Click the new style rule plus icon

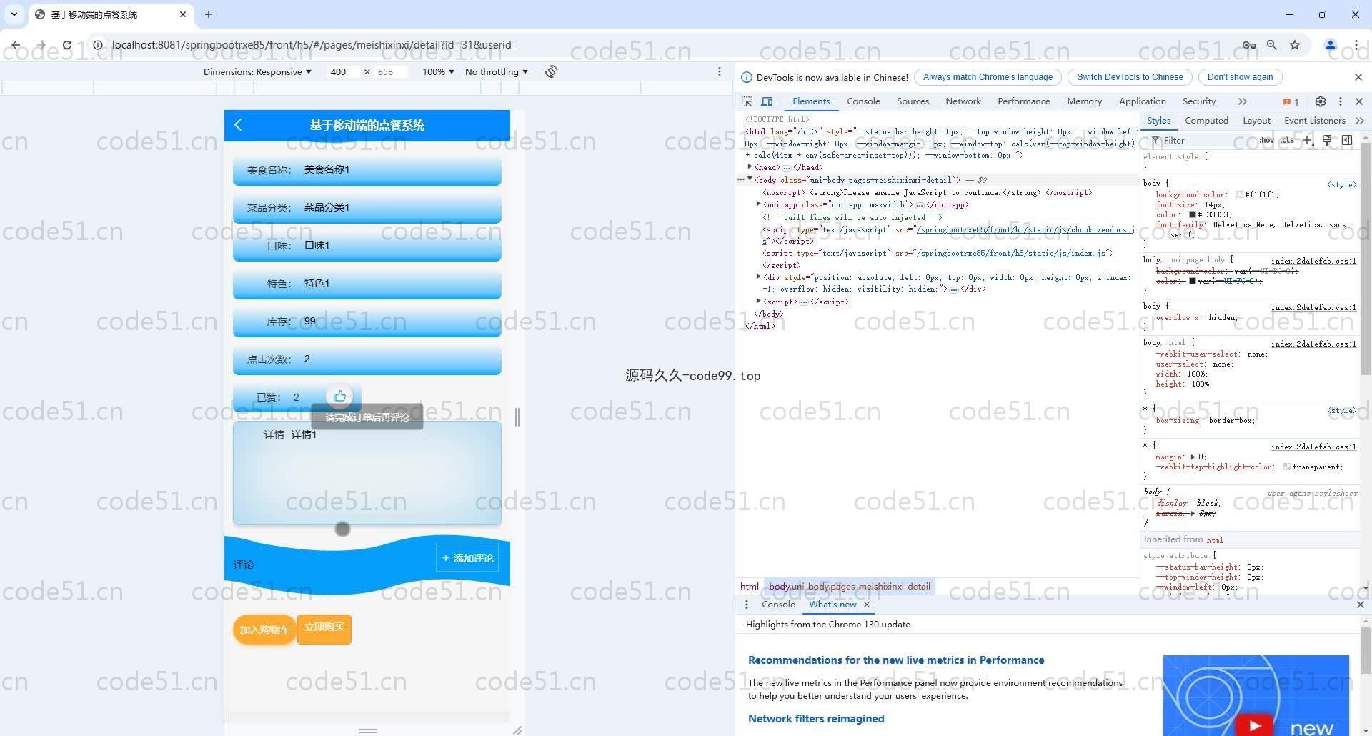(x=1308, y=140)
